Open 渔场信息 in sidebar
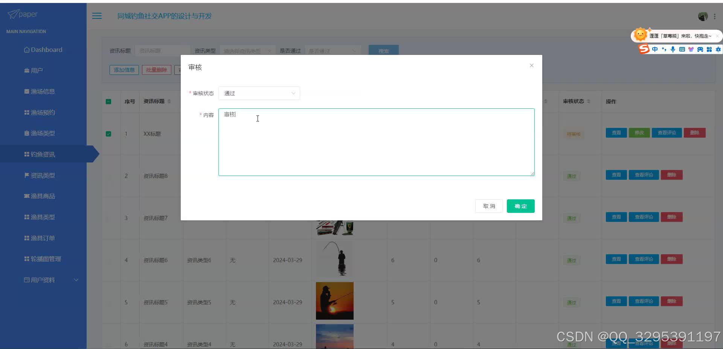Viewport: 723px width, 349px height. click(x=40, y=91)
